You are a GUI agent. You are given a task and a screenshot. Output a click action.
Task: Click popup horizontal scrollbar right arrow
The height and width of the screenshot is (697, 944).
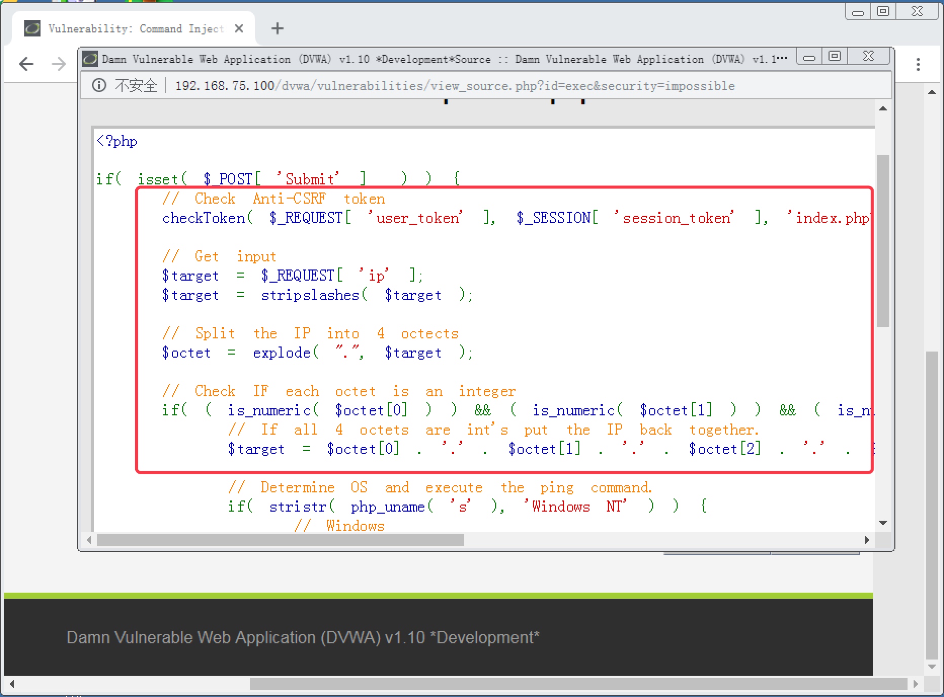tap(867, 540)
